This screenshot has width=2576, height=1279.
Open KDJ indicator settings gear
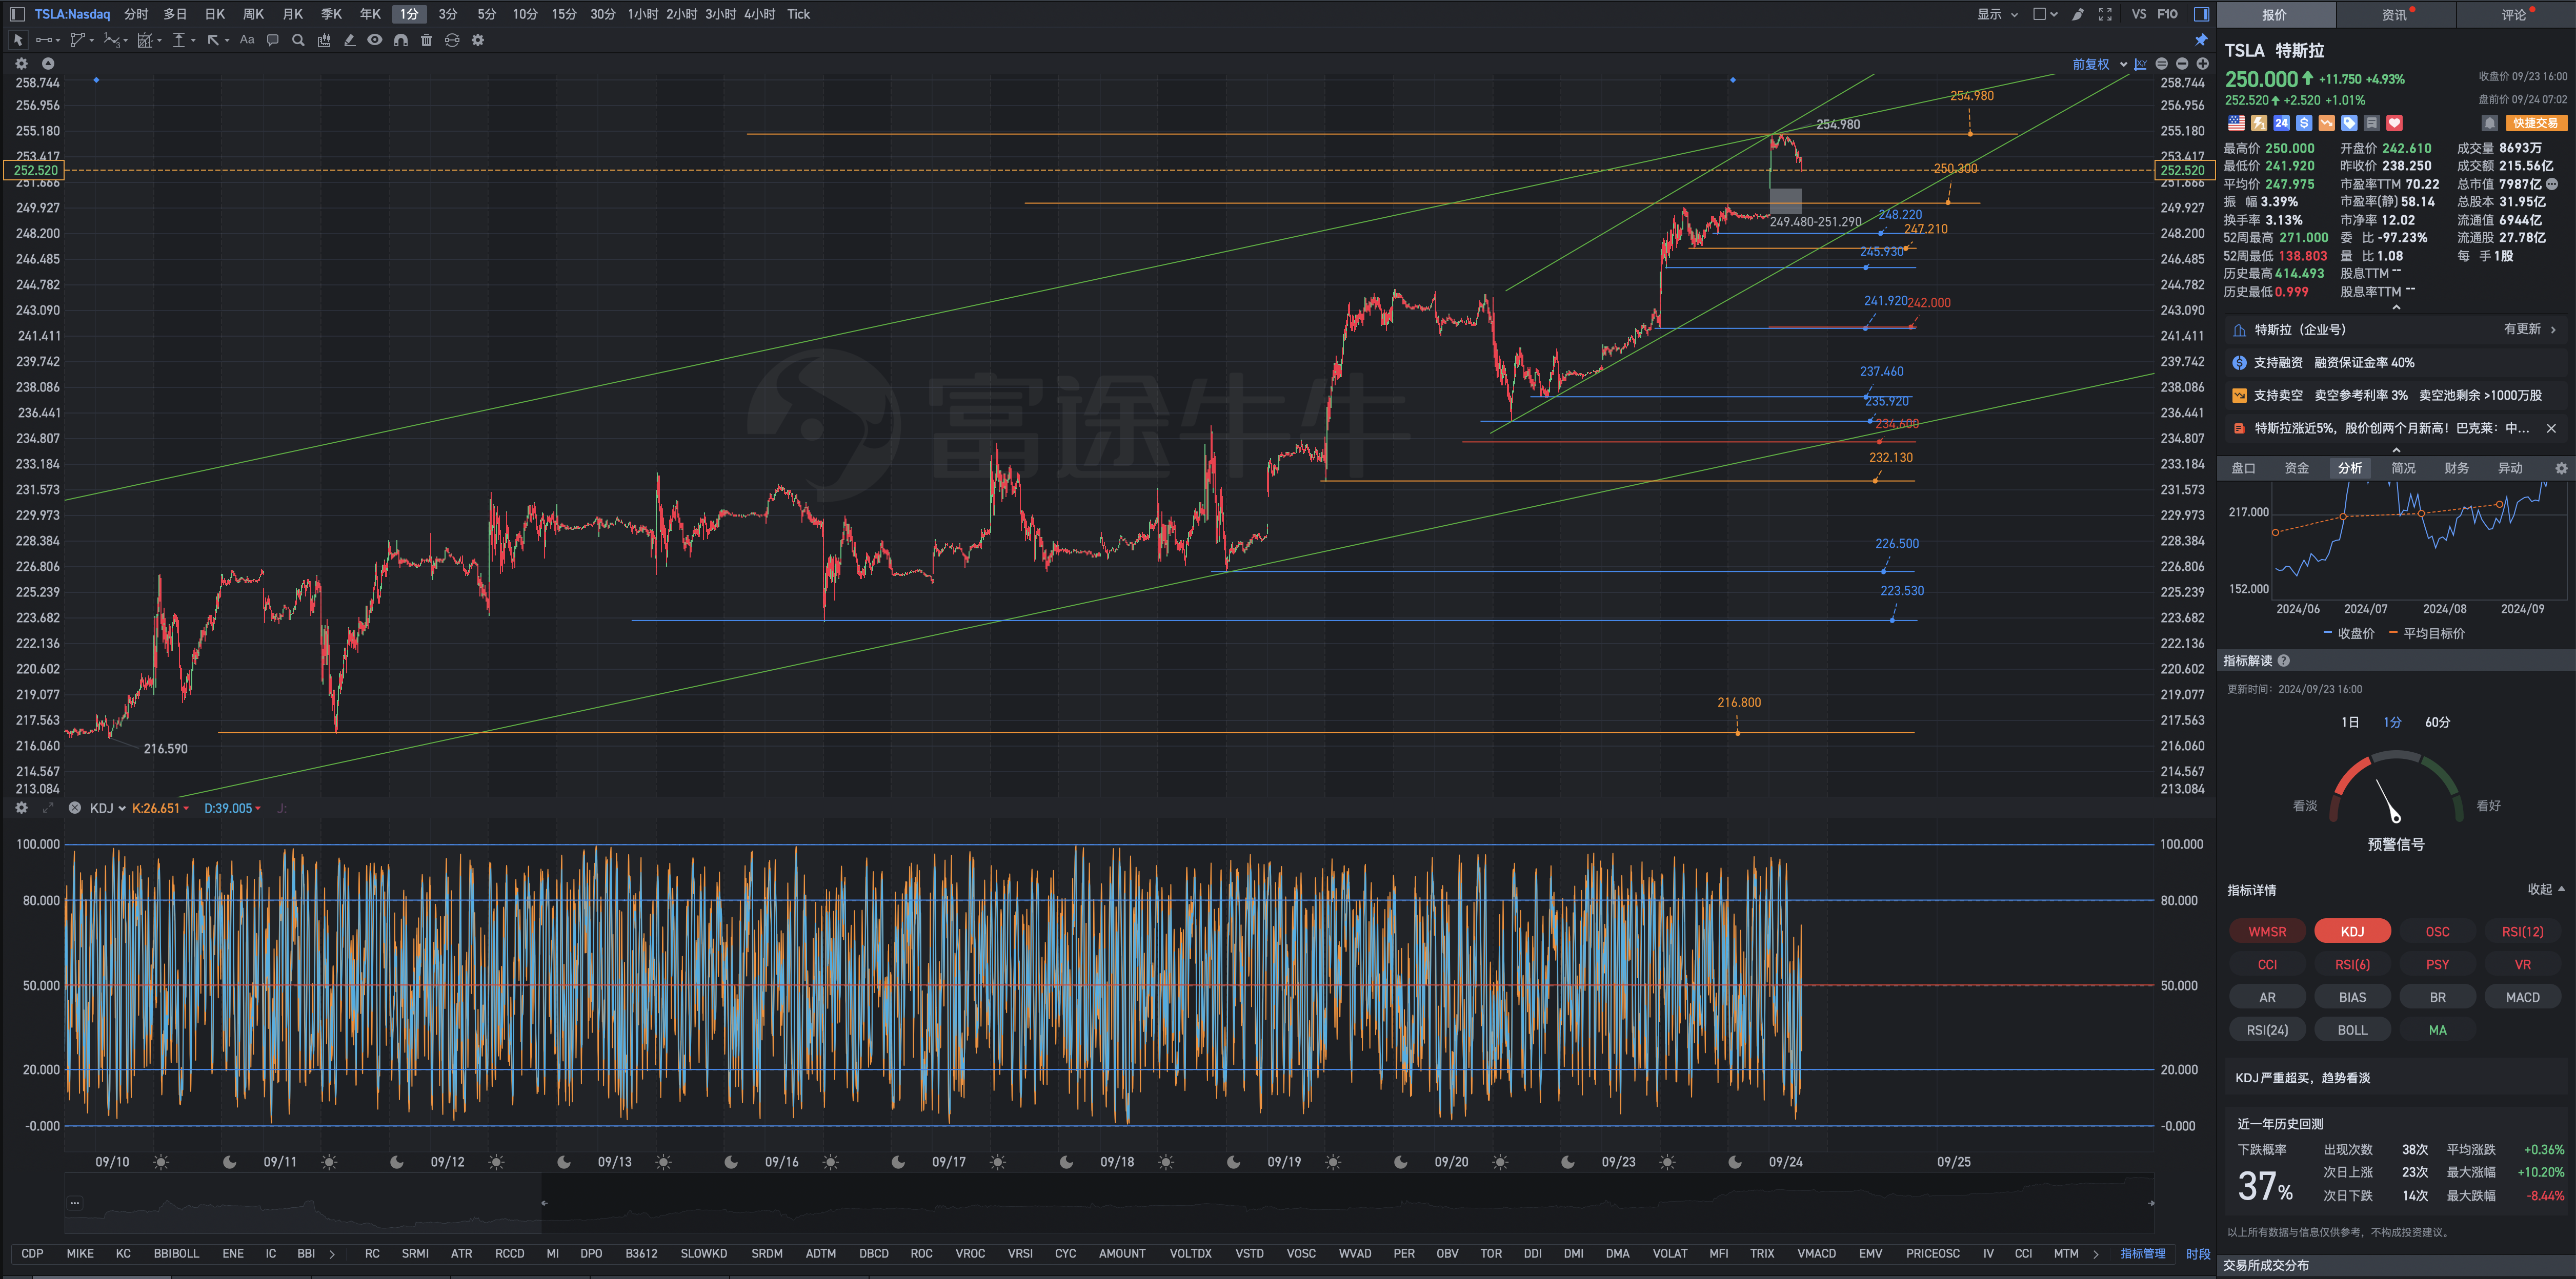pos(21,808)
